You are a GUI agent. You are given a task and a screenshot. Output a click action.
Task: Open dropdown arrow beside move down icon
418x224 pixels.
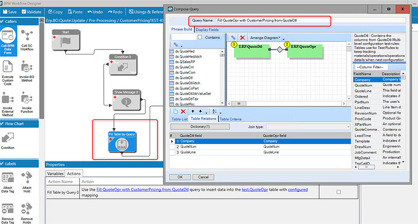pyautogui.click(x=206, y=113)
